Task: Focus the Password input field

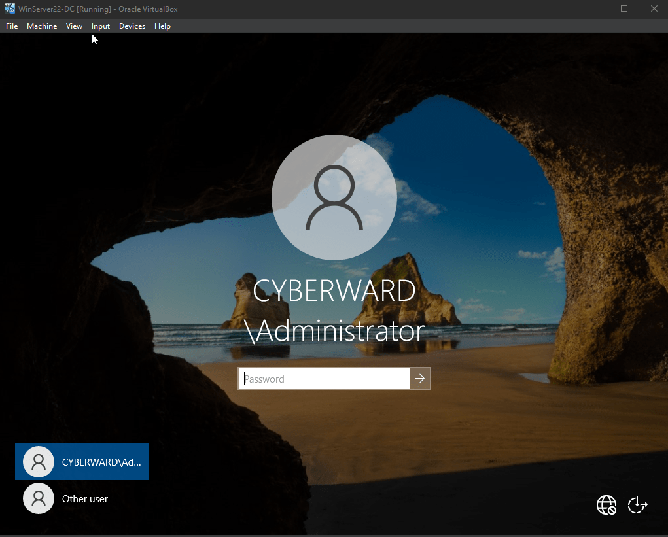Action: 324,379
